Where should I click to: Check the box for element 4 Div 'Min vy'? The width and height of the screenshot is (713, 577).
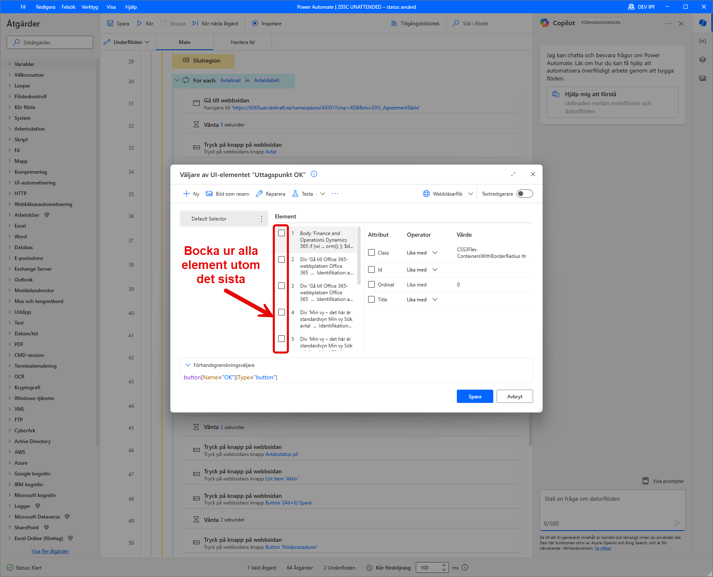tap(281, 312)
